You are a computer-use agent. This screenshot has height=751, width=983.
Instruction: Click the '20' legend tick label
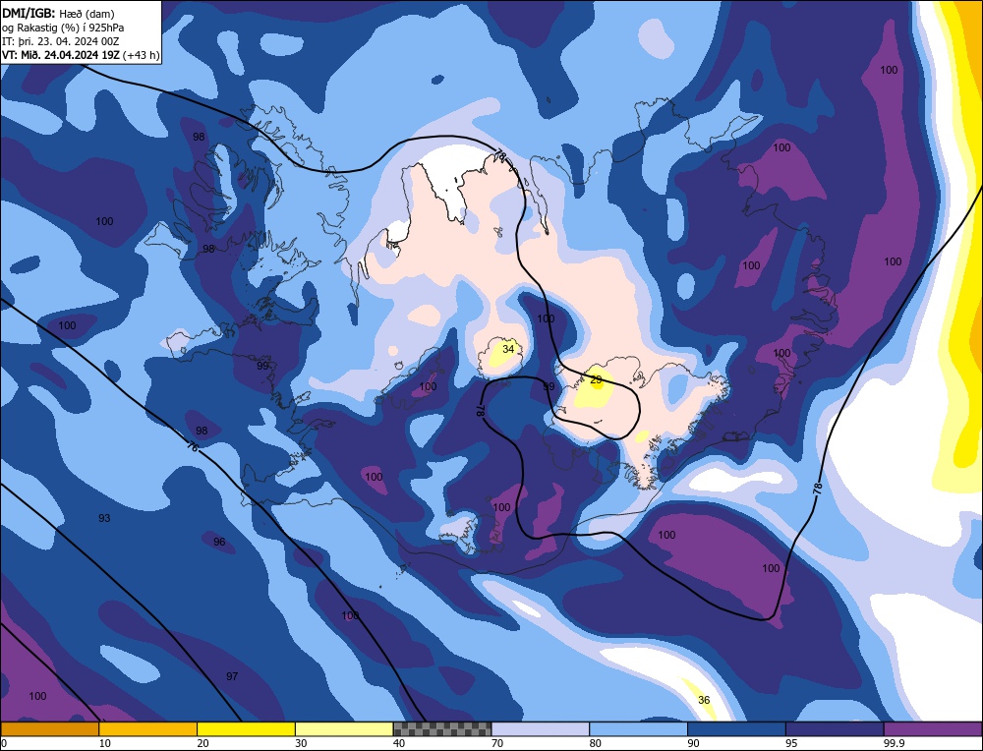pyautogui.click(x=203, y=743)
